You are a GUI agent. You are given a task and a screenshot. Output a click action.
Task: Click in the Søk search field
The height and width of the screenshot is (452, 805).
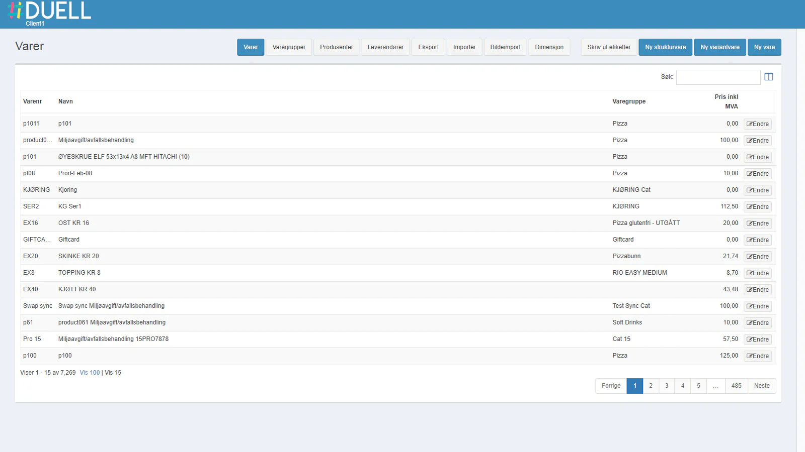point(718,77)
